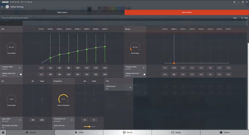Screen dimensions: 249x135
Task: Toggle GPU Voltage Control (mV) switch
Action: pos(20,74)
